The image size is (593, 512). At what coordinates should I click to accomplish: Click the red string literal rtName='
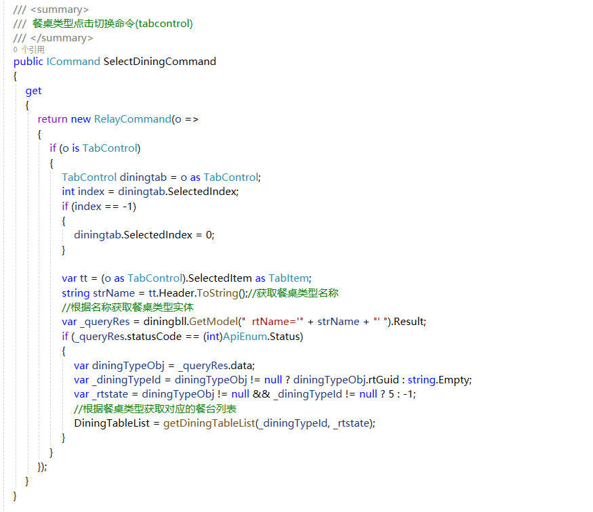tap(277, 322)
